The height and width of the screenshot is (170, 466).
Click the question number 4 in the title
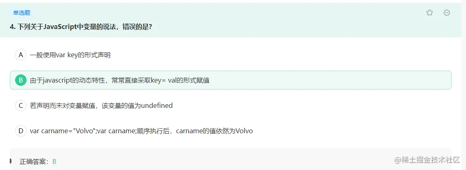coord(12,27)
